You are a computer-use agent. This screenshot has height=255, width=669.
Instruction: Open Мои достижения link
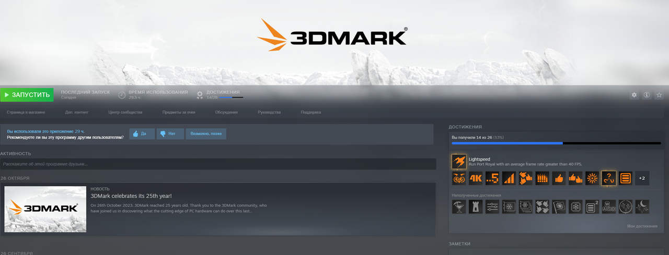tap(642, 226)
